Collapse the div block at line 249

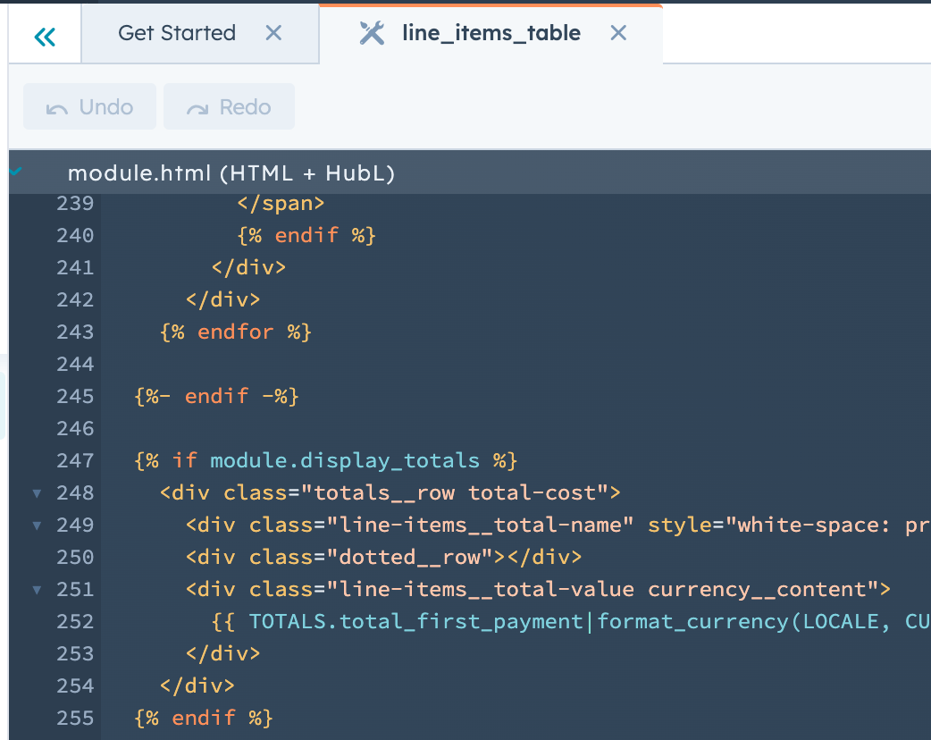[x=36, y=525]
